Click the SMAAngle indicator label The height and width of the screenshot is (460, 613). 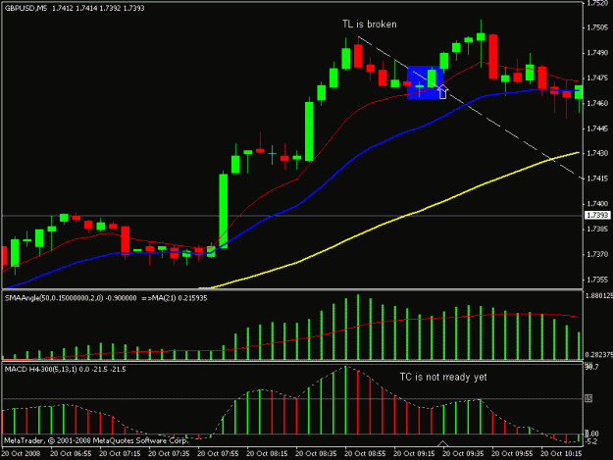tap(106, 298)
